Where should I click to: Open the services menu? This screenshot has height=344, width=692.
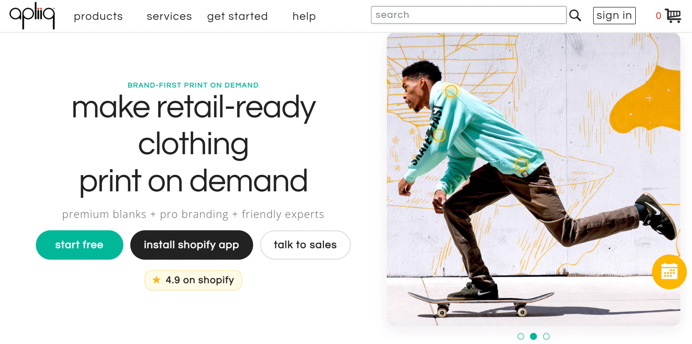pos(169,16)
